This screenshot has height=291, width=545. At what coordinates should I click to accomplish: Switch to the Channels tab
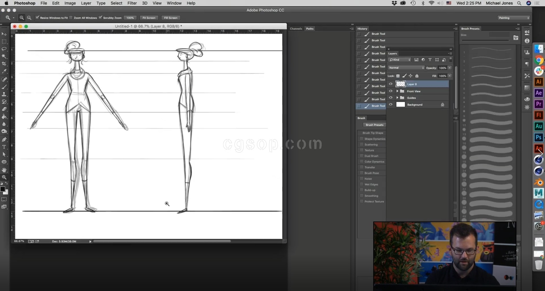click(296, 29)
